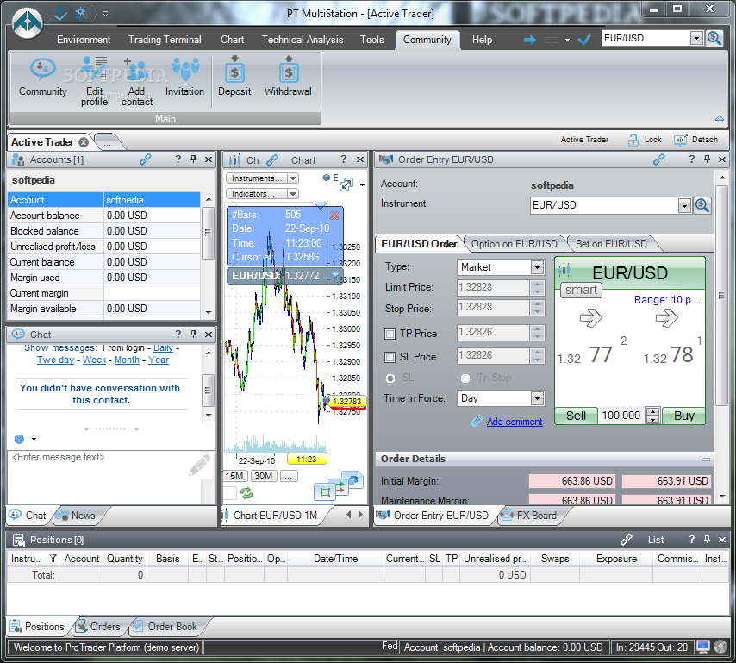Click link icon in Accounts panel header
The height and width of the screenshot is (663, 736).
click(x=146, y=159)
